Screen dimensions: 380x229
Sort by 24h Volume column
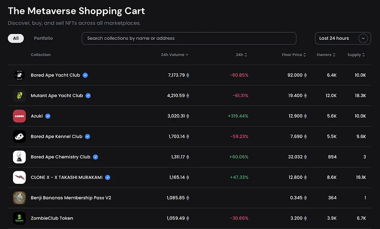(174, 55)
